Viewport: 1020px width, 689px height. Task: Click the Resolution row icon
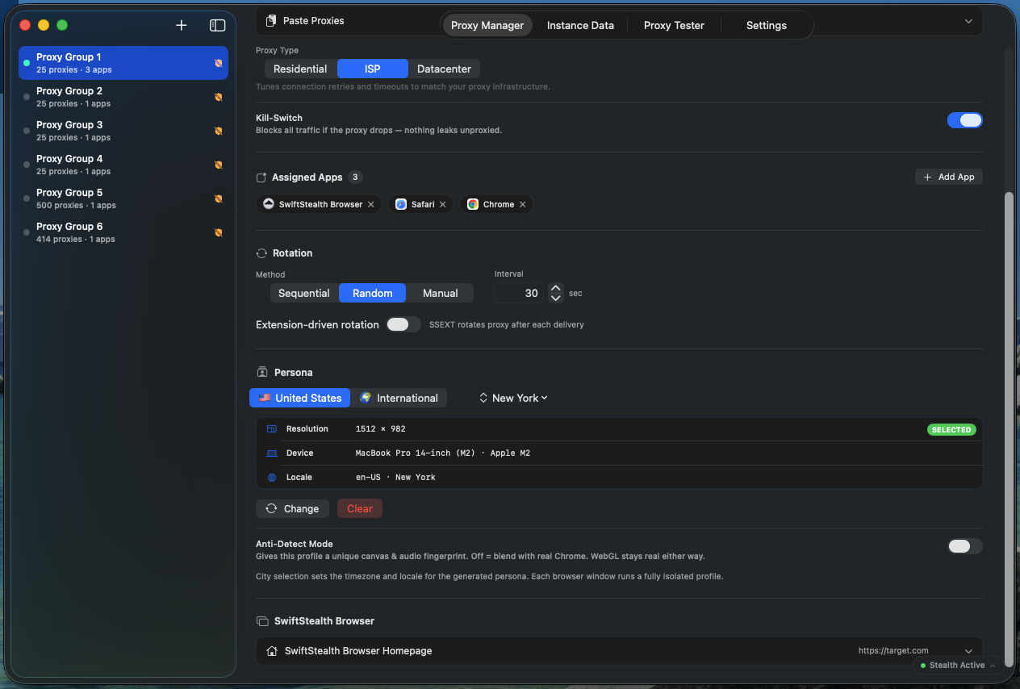(271, 429)
